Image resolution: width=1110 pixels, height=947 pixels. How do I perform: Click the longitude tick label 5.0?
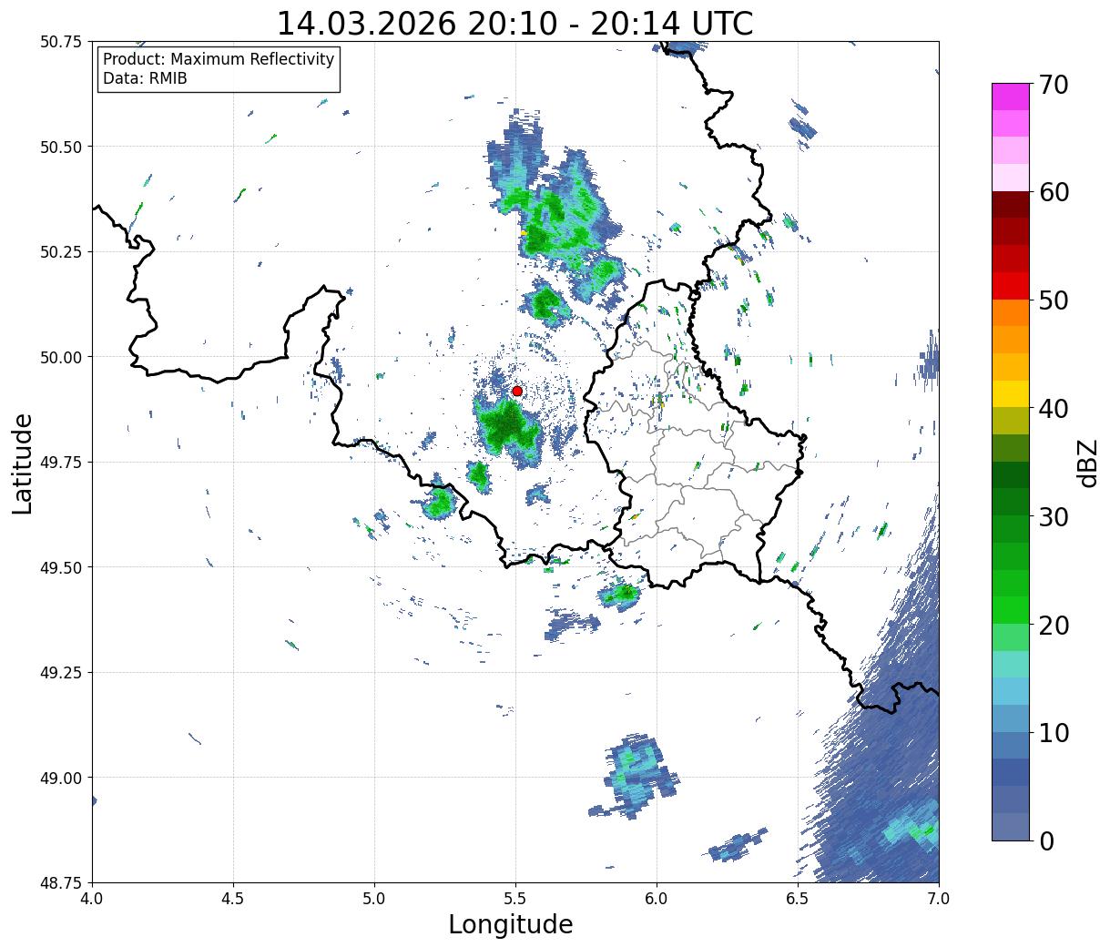[374, 899]
